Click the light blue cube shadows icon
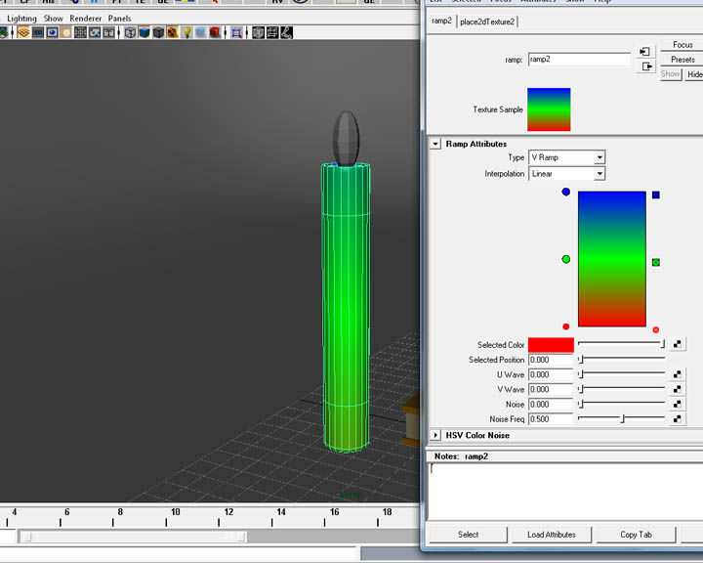 tap(201, 32)
